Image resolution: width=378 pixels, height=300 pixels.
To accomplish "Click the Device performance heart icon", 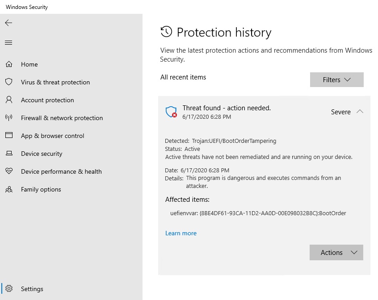I will tap(9, 171).
